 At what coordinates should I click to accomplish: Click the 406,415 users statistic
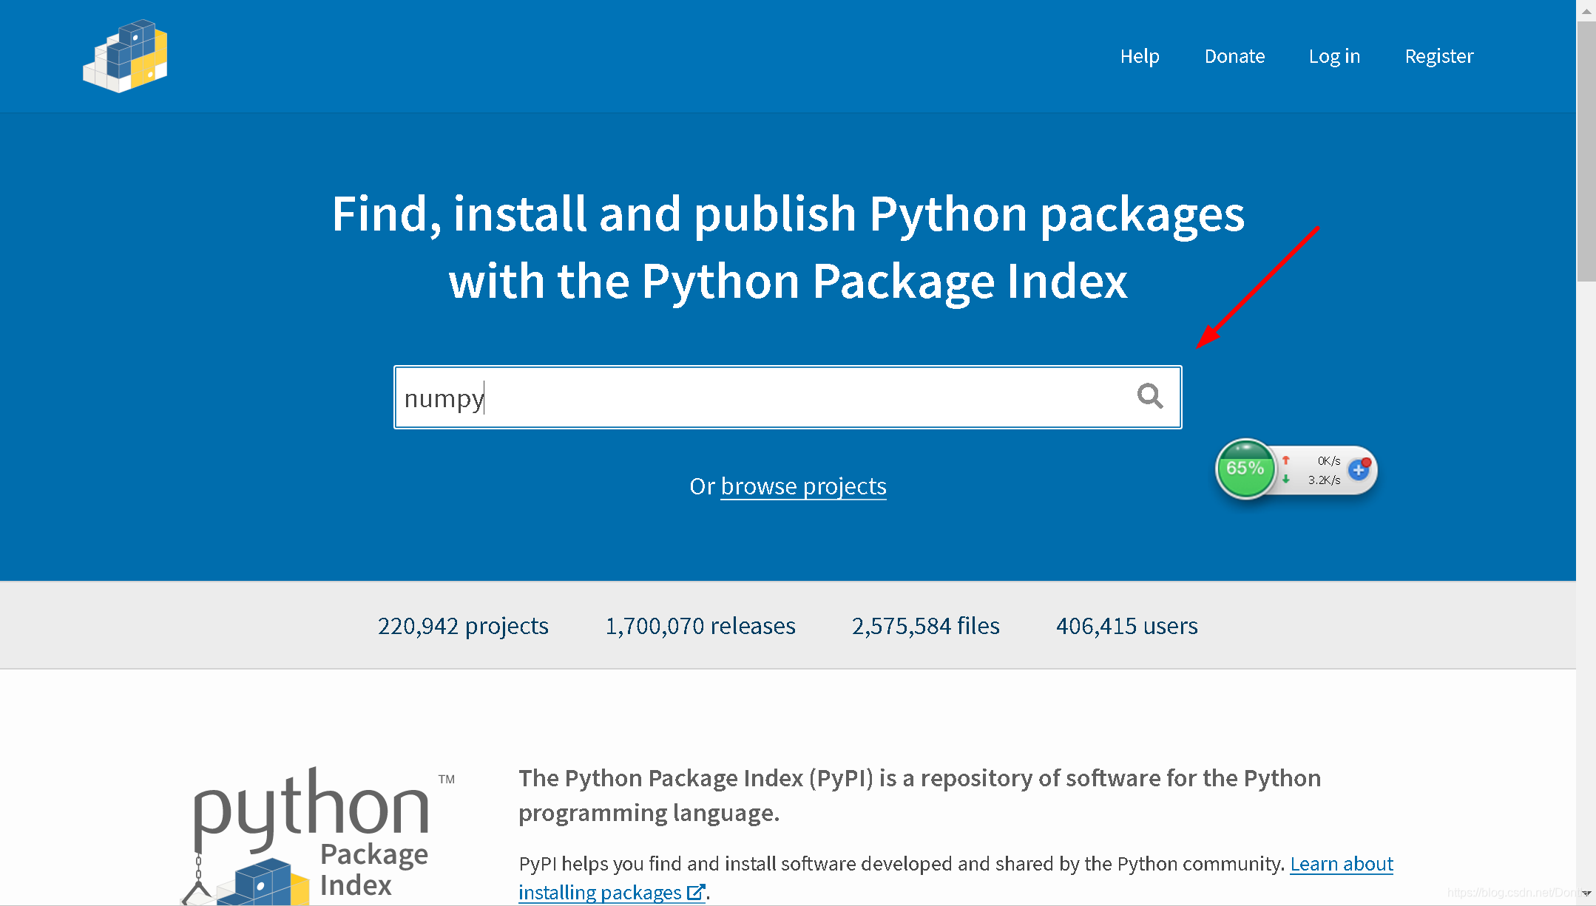click(1126, 626)
